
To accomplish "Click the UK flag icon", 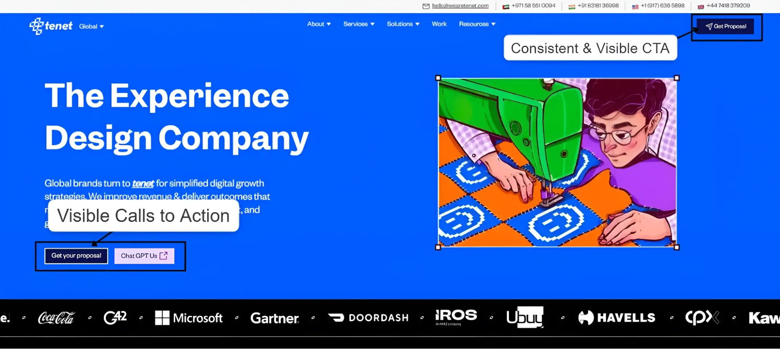I will point(701,7).
